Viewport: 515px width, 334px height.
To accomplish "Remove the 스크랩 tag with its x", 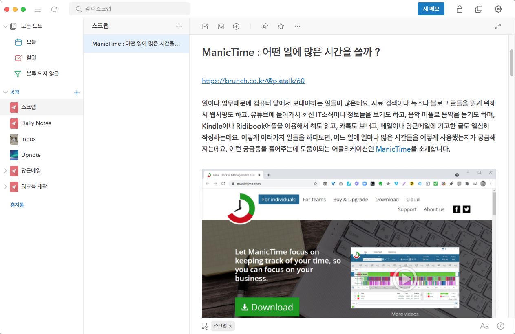I will pos(230,326).
